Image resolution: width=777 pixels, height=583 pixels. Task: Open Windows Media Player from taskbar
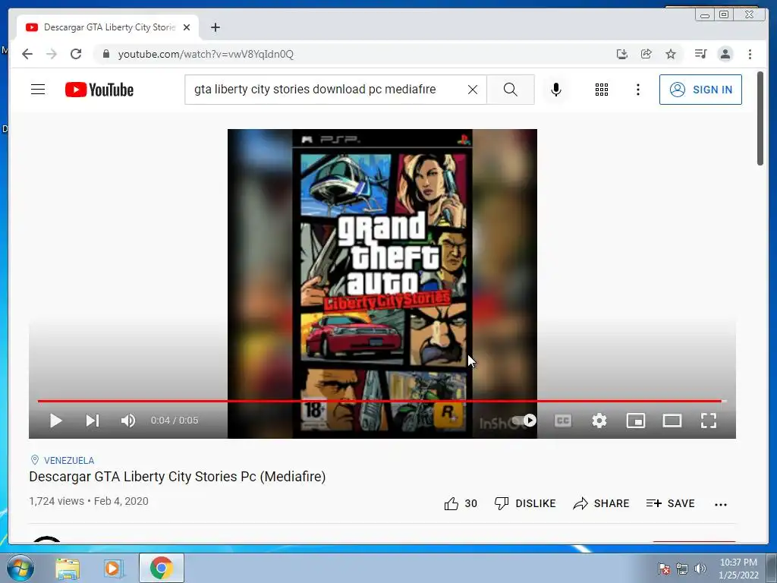pos(113,568)
